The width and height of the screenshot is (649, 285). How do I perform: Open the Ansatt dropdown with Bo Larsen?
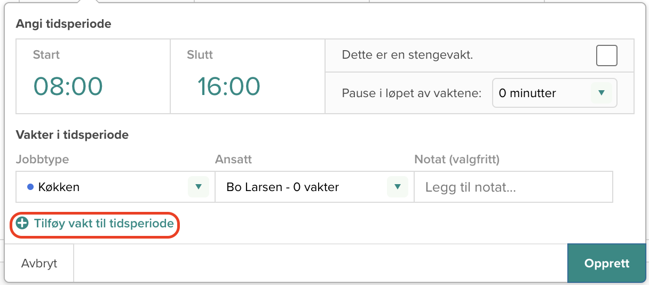pos(314,187)
